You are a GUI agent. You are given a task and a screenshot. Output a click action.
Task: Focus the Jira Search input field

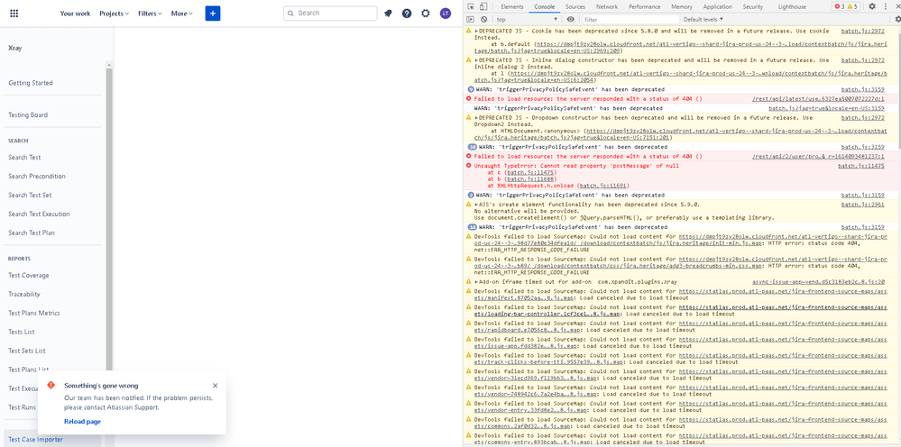pyautogui.click(x=330, y=14)
